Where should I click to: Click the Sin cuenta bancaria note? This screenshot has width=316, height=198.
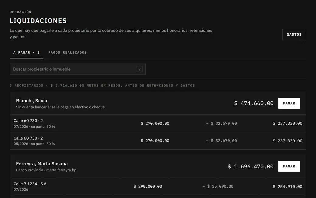click(60, 107)
